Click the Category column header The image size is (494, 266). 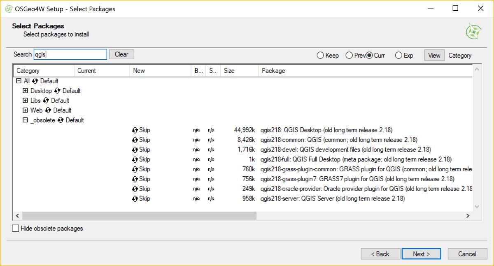(x=44, y=71)
